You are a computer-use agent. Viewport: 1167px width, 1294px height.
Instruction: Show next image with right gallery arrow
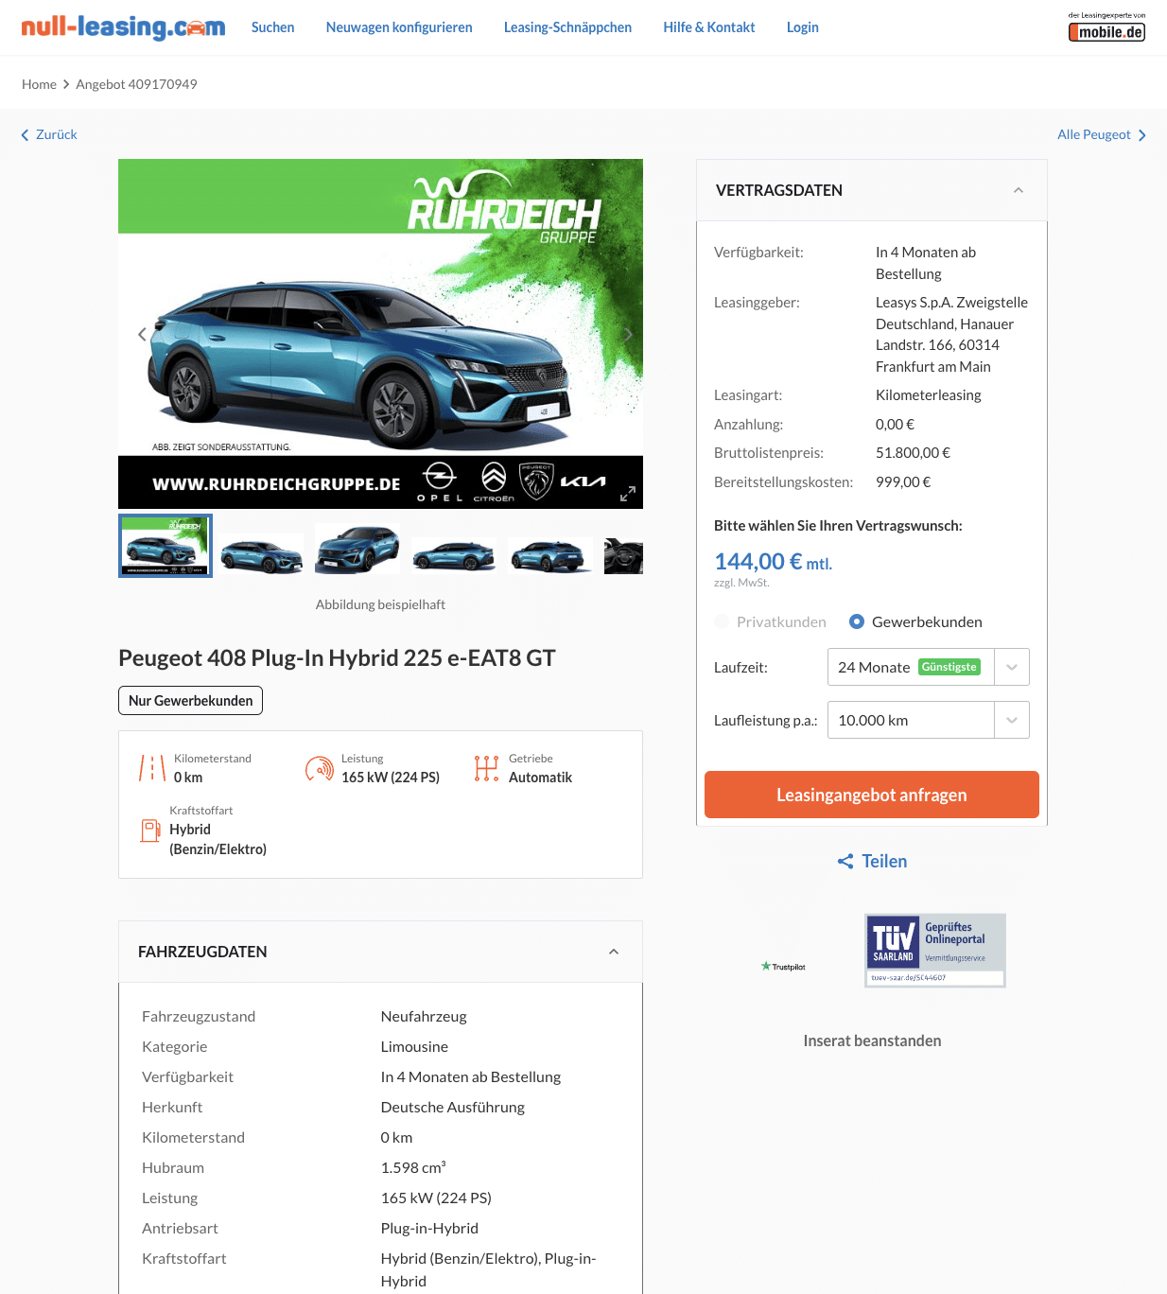(x=628, y=334)
